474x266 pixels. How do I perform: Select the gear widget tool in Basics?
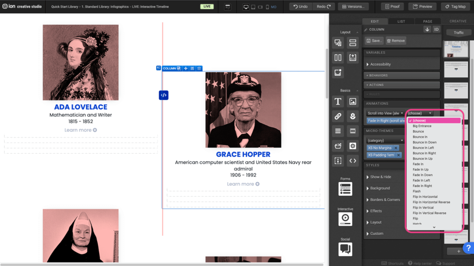click(352, 146)
